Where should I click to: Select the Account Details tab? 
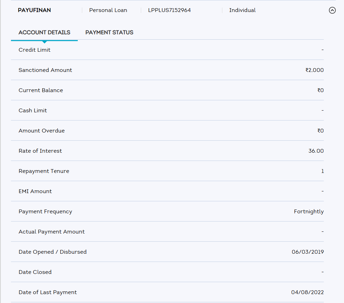(x=44, y=33)
